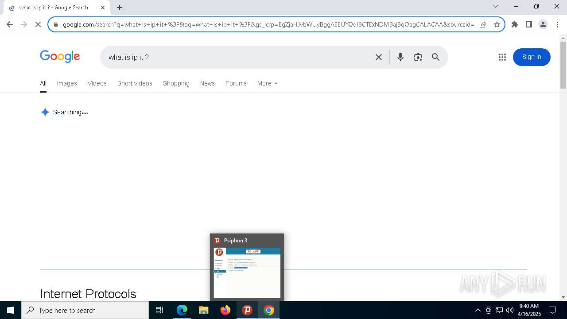Share this page icon in address bar
This screenshot has width=567, height=319.
tap(483, 24)
